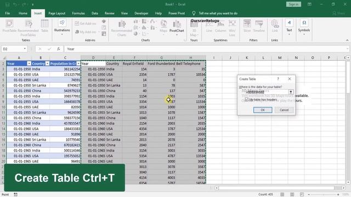The height and width of the screenshot is (197, 351).
Task: Click the formula bar cancel X icon
Action: pos(40,49)
